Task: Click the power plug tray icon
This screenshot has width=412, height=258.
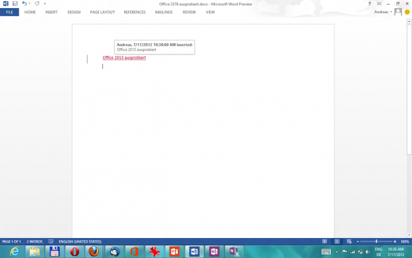Action: (360, 252)
